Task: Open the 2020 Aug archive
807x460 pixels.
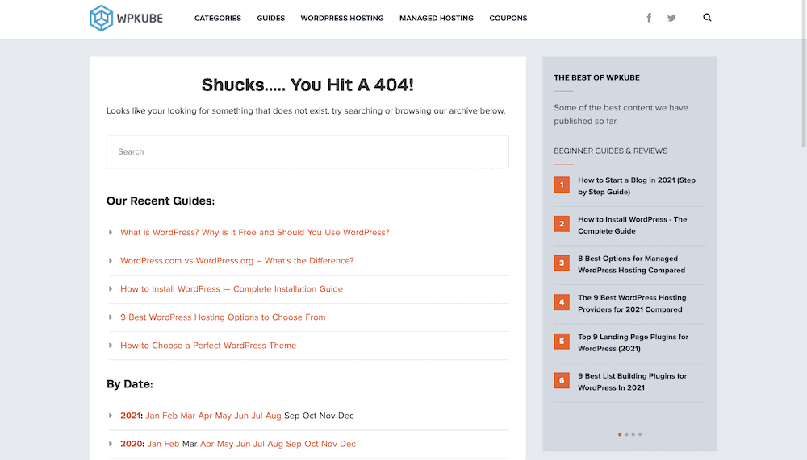Action: point(275,444)
